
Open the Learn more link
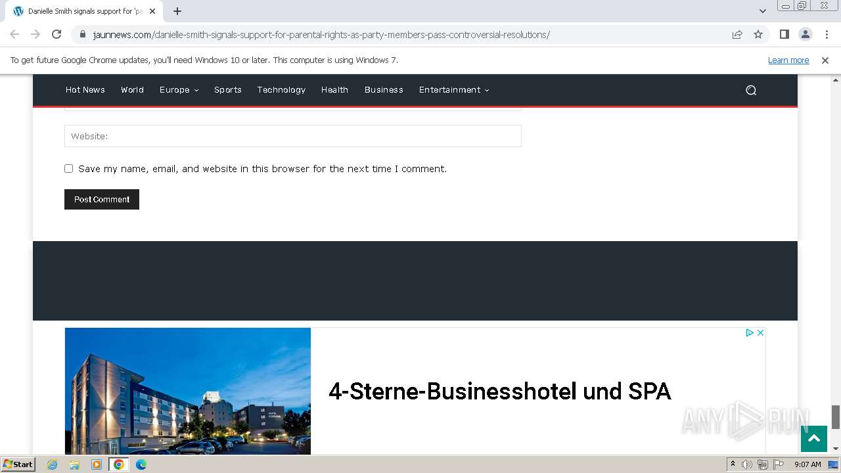pos(788,60)
